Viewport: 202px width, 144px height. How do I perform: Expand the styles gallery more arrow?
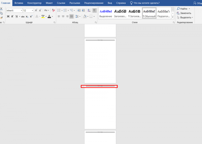tap(173, 17)
